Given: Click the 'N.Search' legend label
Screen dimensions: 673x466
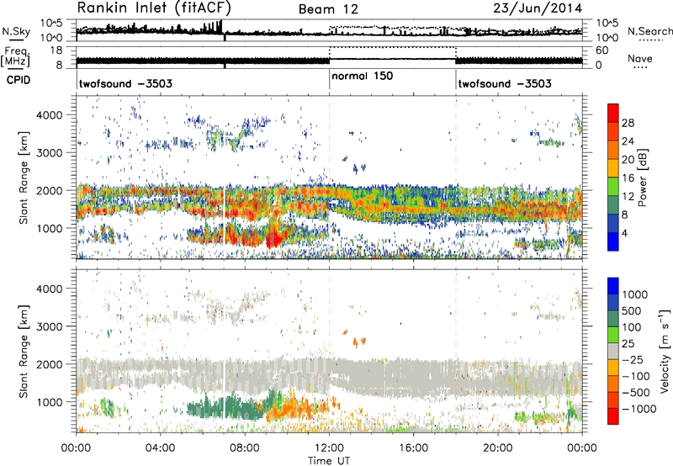Looking at the screenshot, I should 649,31.
